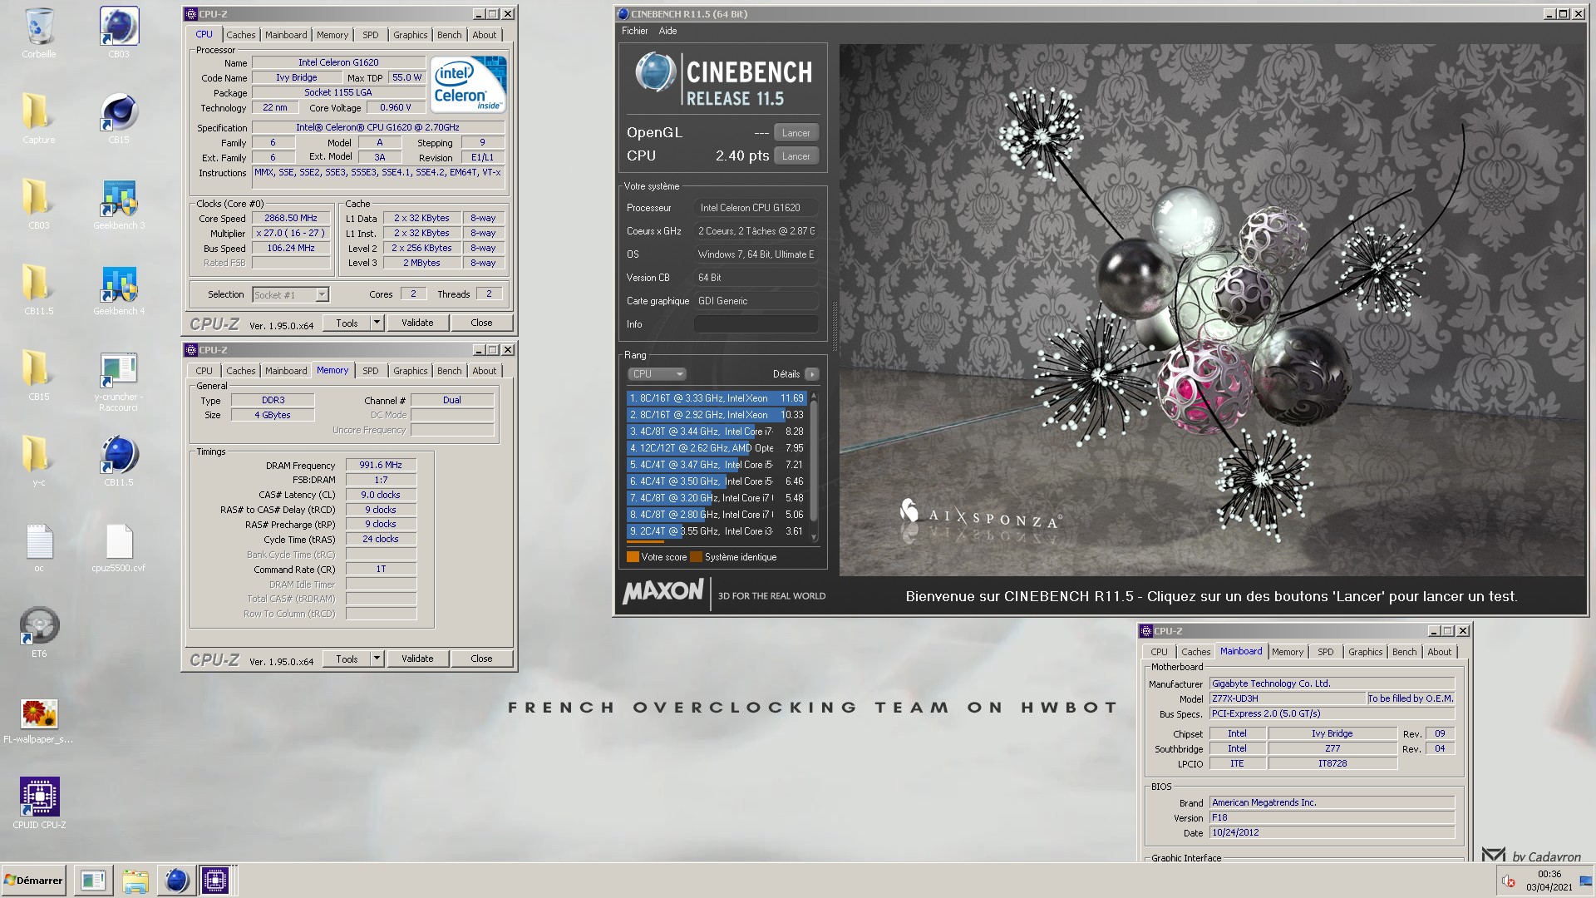Click the Démarrer start button
Screen dimensions: 1596x898
[x=33, y=881]
